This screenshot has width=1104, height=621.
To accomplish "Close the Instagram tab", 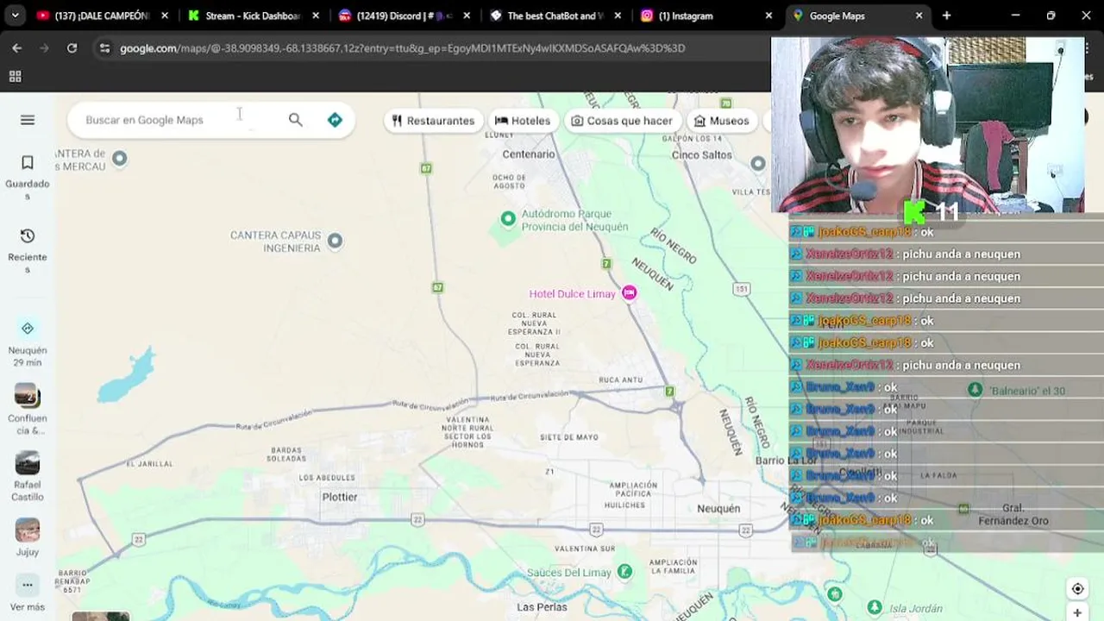I will [x=768, y=16].
